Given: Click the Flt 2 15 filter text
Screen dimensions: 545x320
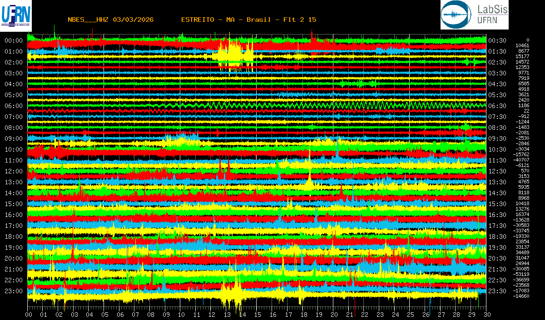Looking at the screenshot, I should [297, 20].
